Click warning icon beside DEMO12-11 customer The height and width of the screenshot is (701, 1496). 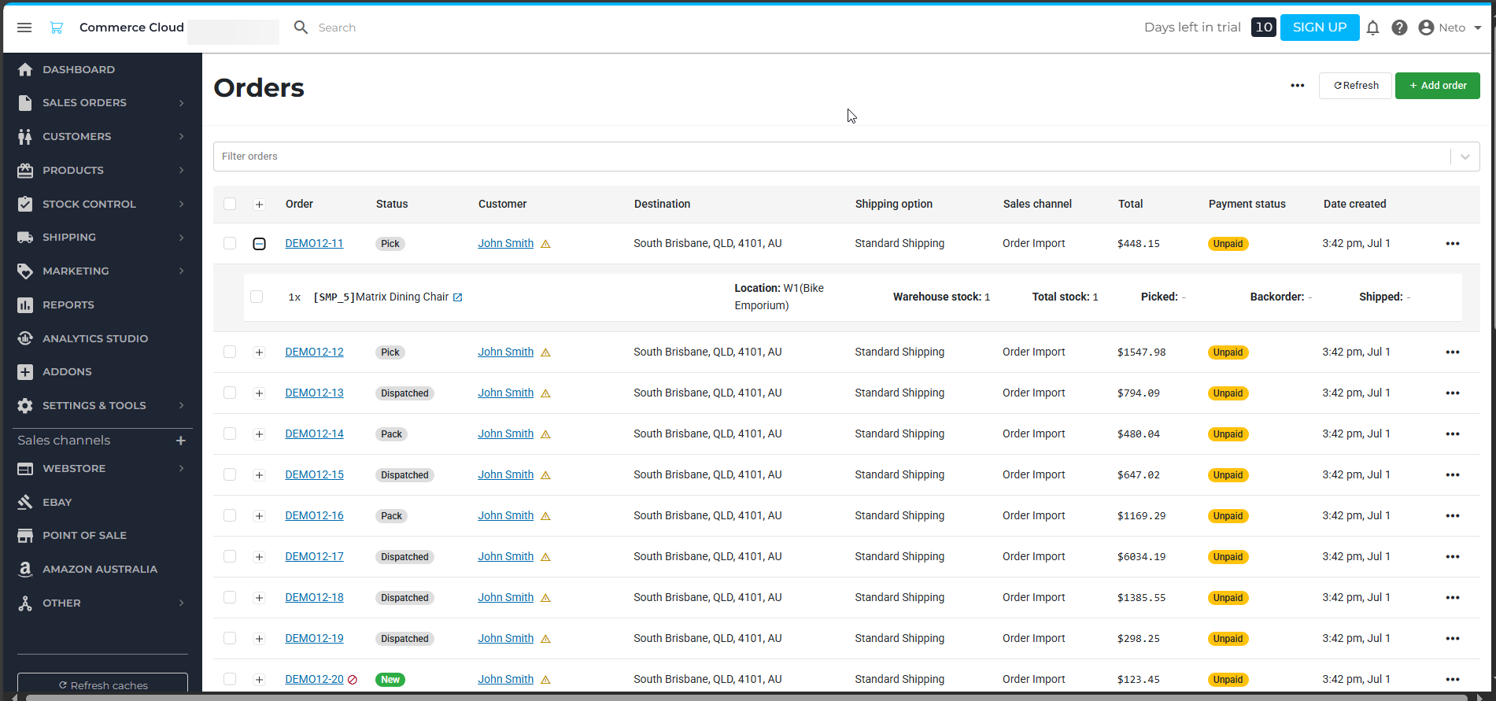545,244
